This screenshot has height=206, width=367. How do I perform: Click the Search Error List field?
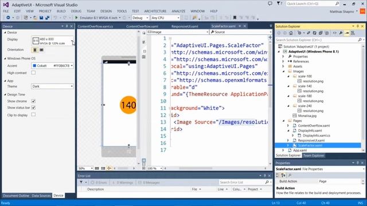[x=241, y=182]
